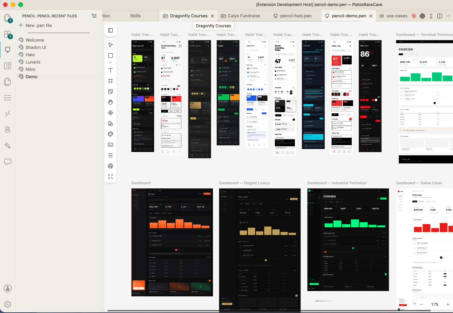Screen dimensions: 453x313
Task: Switch to the Skills tab
Action: [x=135, y=16]
